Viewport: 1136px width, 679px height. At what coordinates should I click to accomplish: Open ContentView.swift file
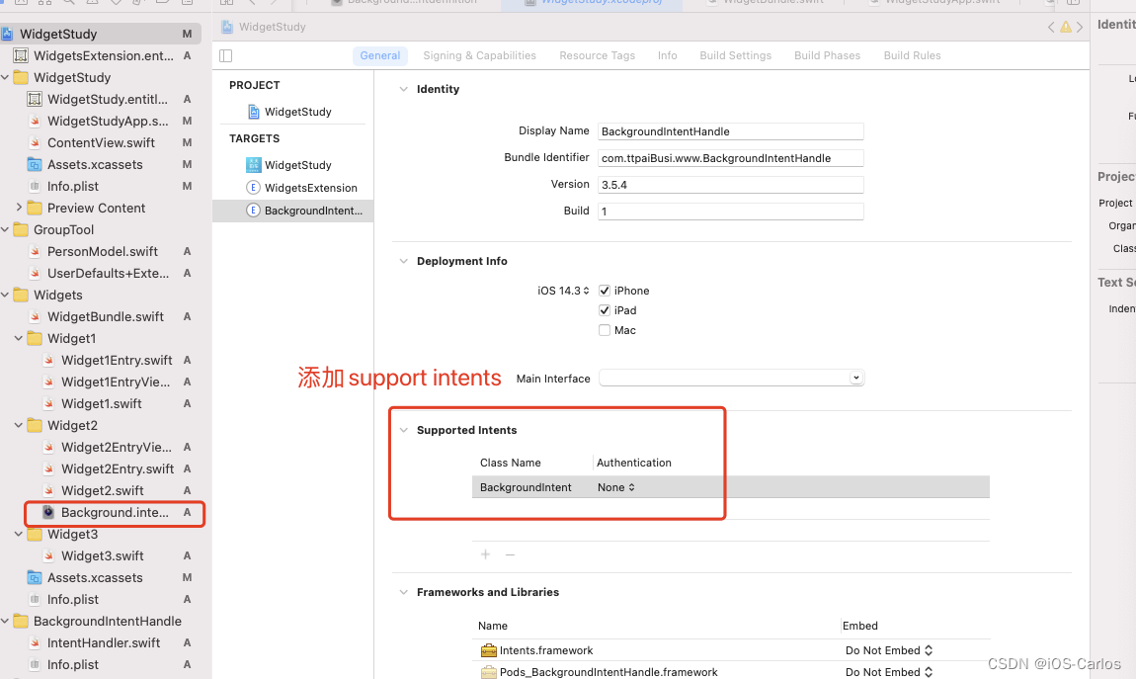coord(101,142)
